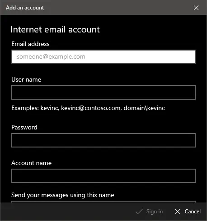Click the Account name label
Viewport: 207px width, 221px height.
point(32,163)
